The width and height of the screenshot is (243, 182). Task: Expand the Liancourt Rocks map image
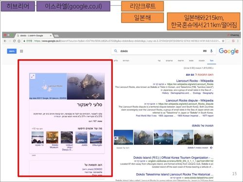(33, 76)
